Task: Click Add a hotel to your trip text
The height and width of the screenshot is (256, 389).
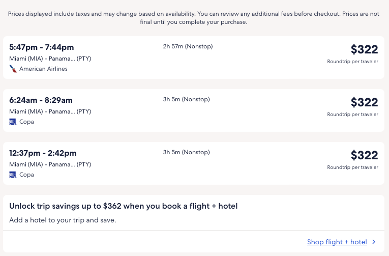Action: 63,220
